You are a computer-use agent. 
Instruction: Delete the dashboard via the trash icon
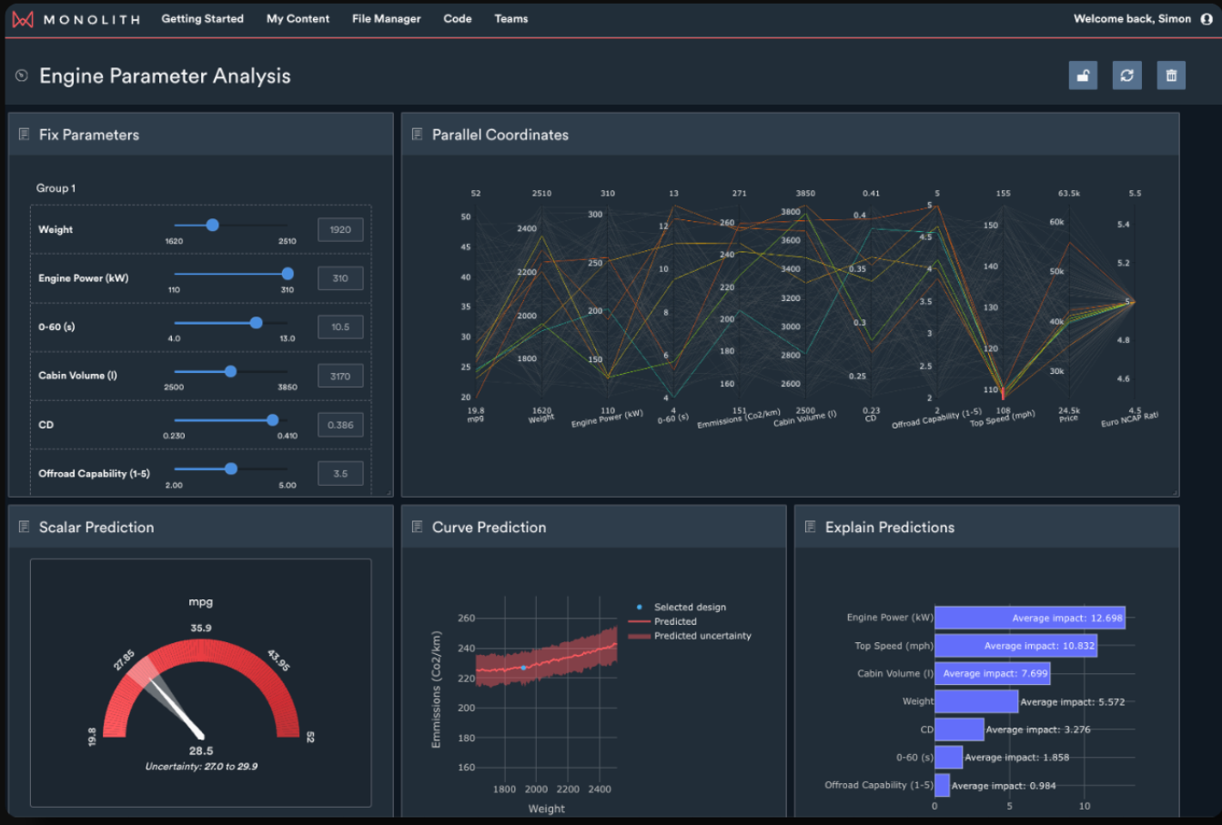click(1171, 75)
